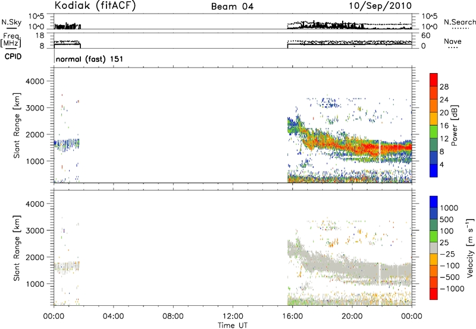Click the "25" Velocity colorbar label
The height and width of the screenshot is (329, 476).
tap(444, 242)
